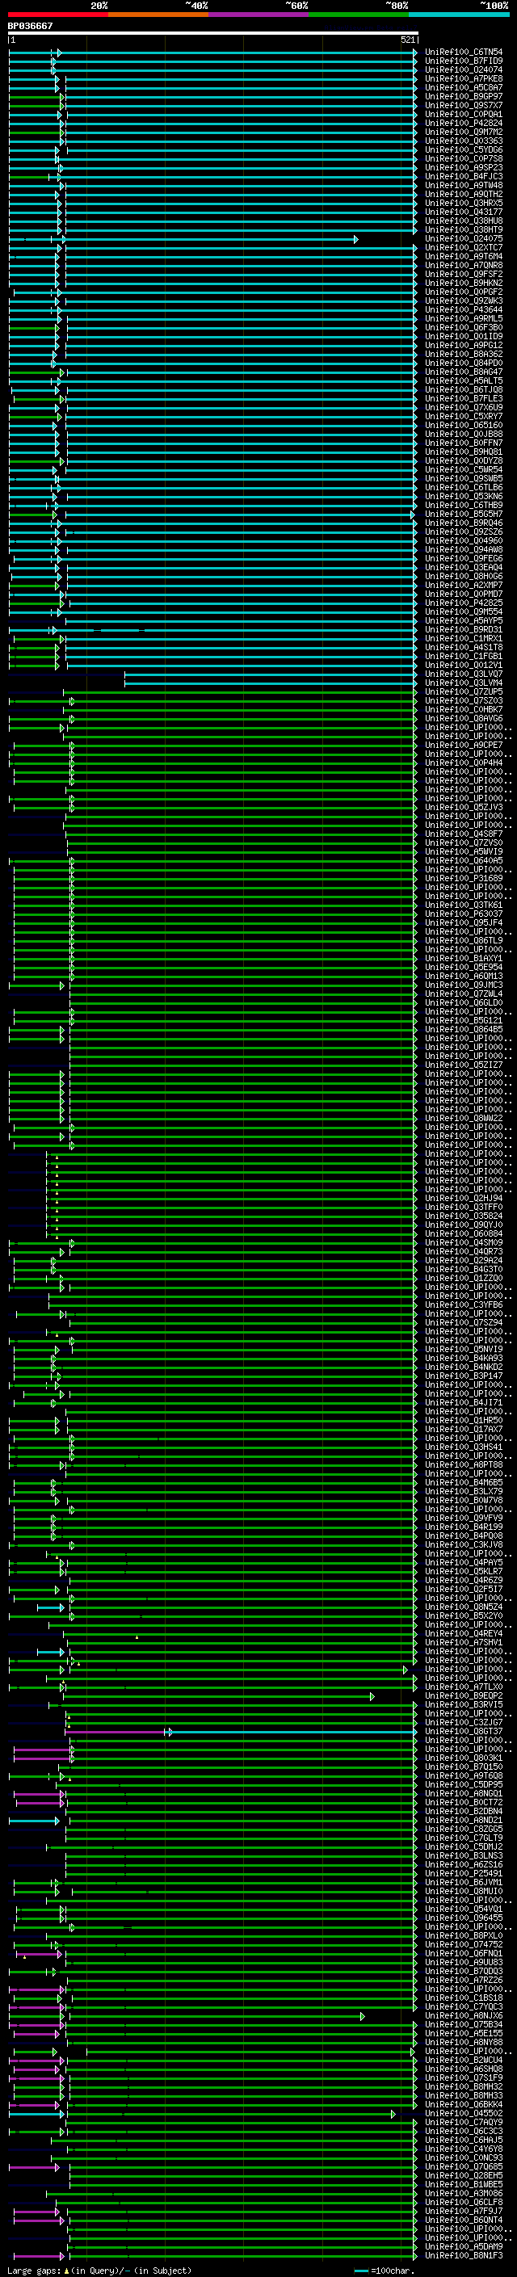This screenshot has width=517, height=2277.
Task: Select the UniRef100_C0PQA1 label
Action: 464,115
